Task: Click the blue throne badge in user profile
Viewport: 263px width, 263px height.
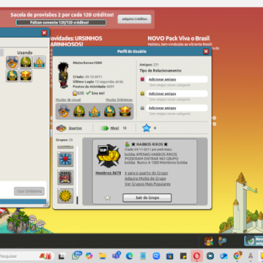Action: click(110, 111)
